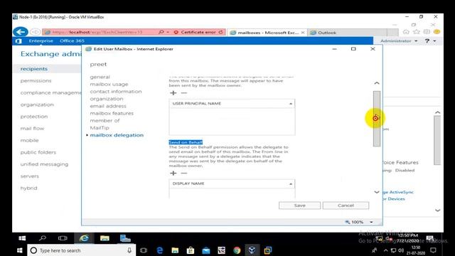Click the Enterprise tab
Viewport: 455px width, 256px height.
(41, 41)
